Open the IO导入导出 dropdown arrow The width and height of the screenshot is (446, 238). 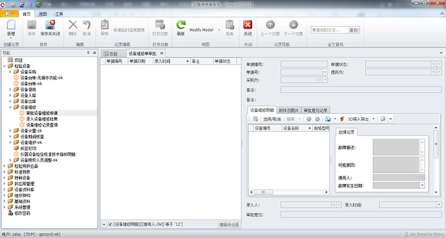[x=373, y=119]
